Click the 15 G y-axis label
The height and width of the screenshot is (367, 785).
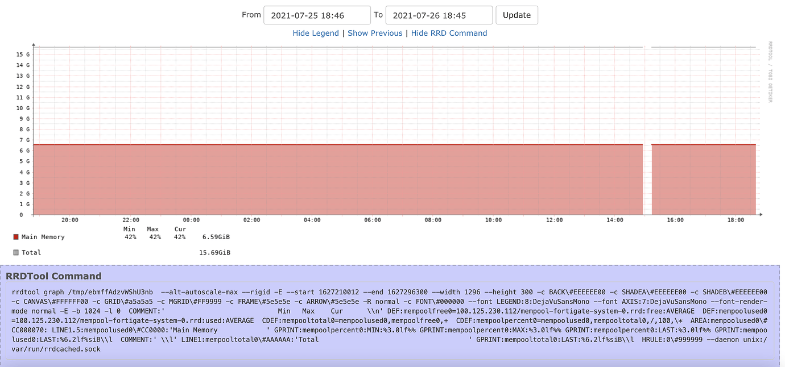[x=23, y=55]
